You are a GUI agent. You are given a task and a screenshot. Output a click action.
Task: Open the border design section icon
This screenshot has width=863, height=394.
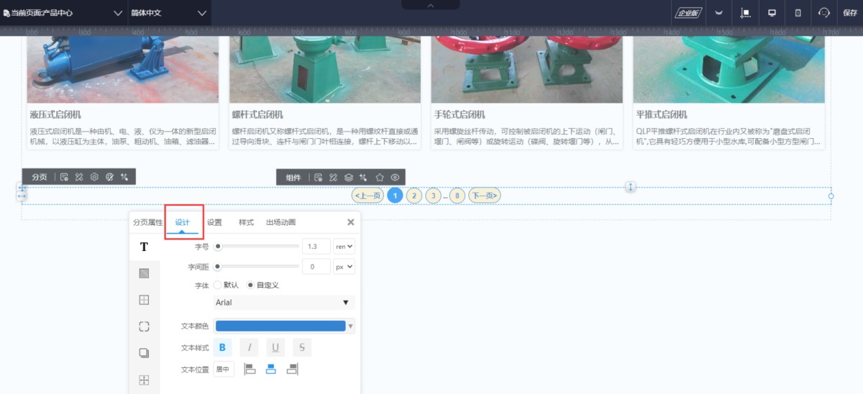point(144,300)
